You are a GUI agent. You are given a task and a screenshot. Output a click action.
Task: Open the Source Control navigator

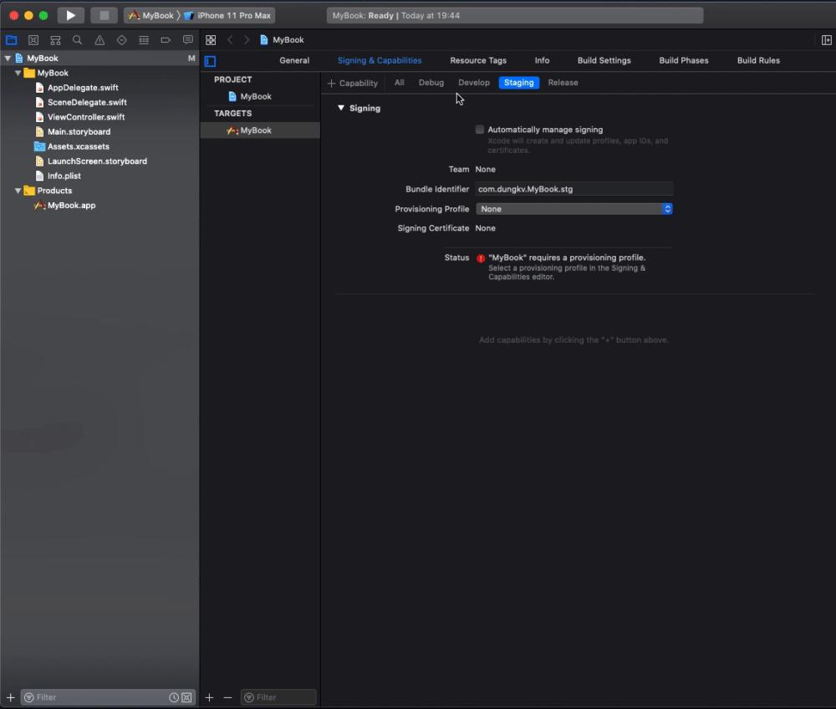tap(33, 40)
